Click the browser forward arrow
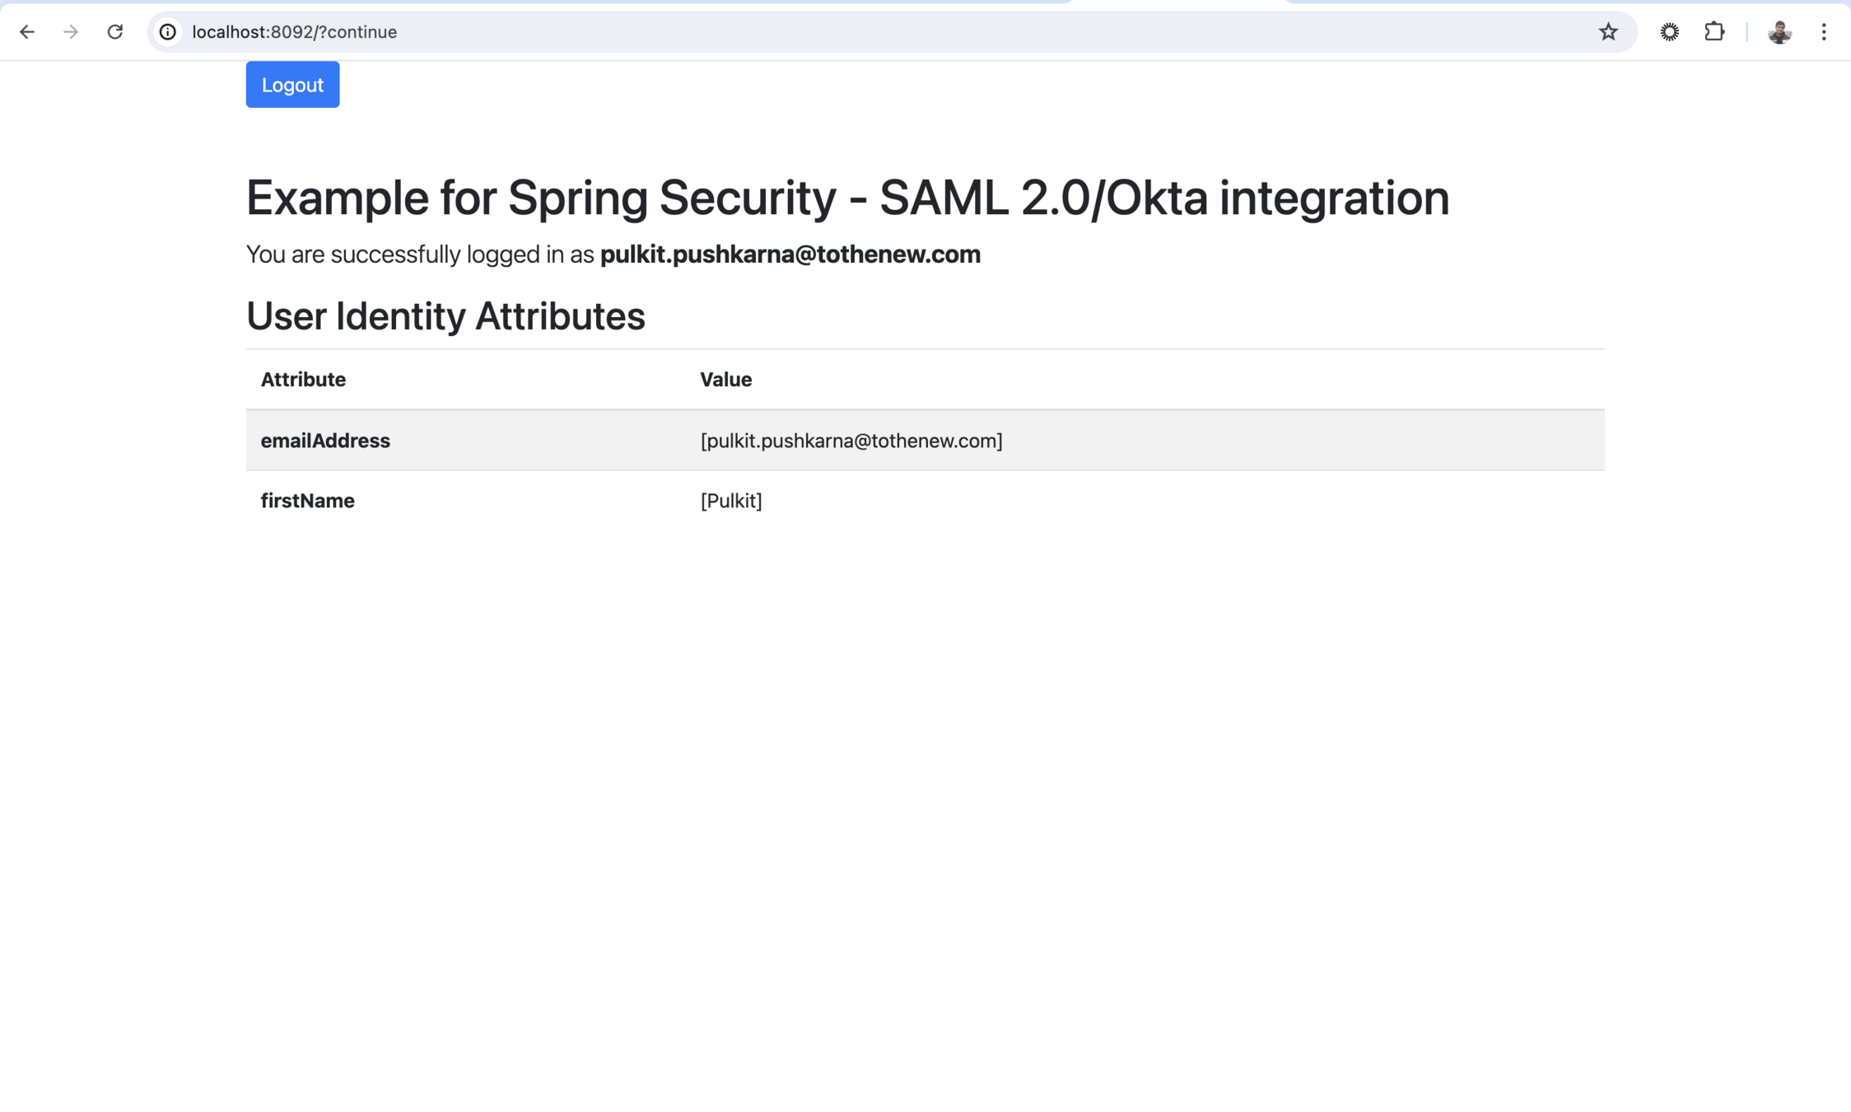The width and height of the screenshot is (1851, 1112). [71, 32]
